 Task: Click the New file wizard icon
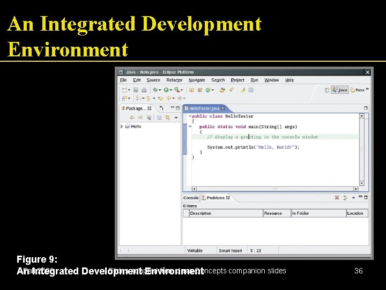(124, 90)
